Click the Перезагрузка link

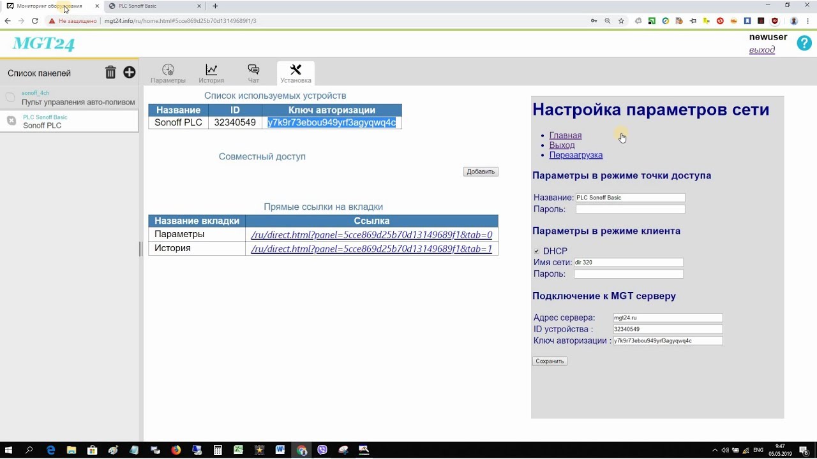pos(576,155)
